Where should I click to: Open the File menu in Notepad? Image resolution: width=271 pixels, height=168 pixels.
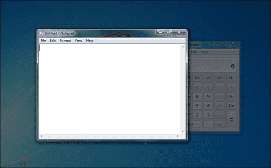[43, 41]
